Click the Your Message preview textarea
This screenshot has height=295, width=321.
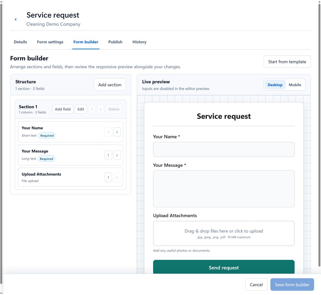[x=224, y=189]
